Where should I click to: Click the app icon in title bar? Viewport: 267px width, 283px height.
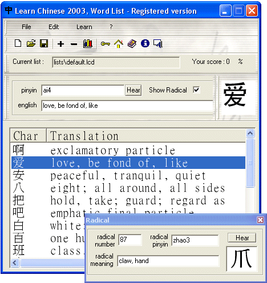(x=9, y=10)
